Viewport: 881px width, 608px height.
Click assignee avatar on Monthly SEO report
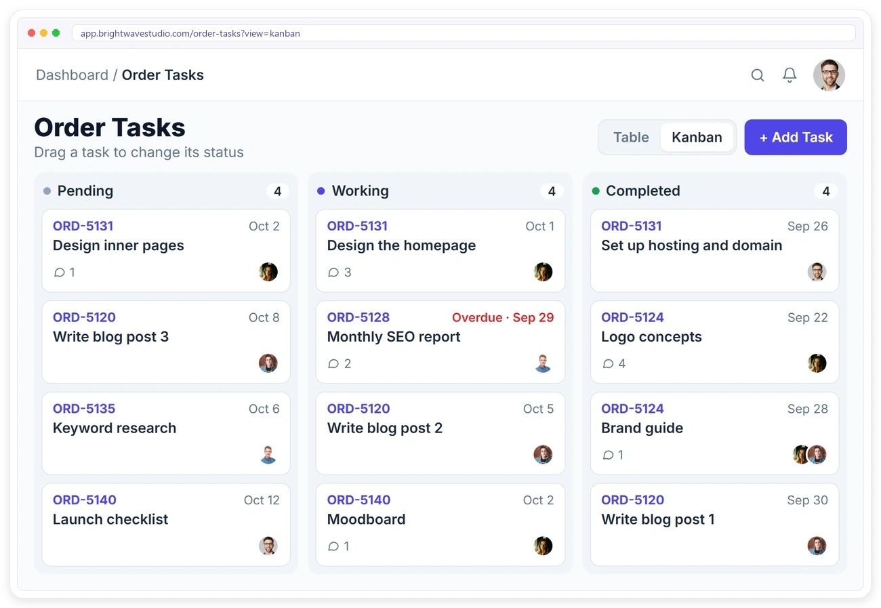coord(543,363)
